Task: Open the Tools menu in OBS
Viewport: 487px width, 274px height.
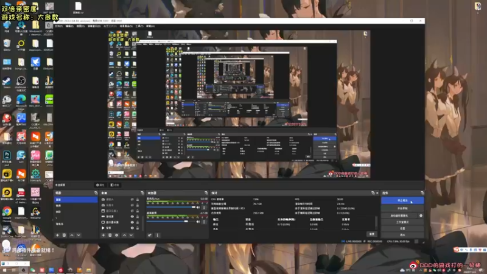Action: 139,26
